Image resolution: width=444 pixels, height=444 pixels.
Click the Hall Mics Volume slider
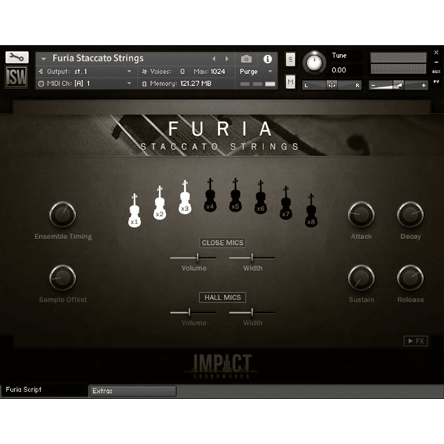[193, 312]
